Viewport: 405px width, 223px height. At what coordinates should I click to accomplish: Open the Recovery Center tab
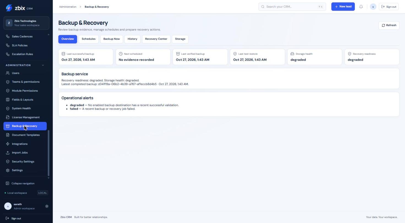(x=156, y=39)
